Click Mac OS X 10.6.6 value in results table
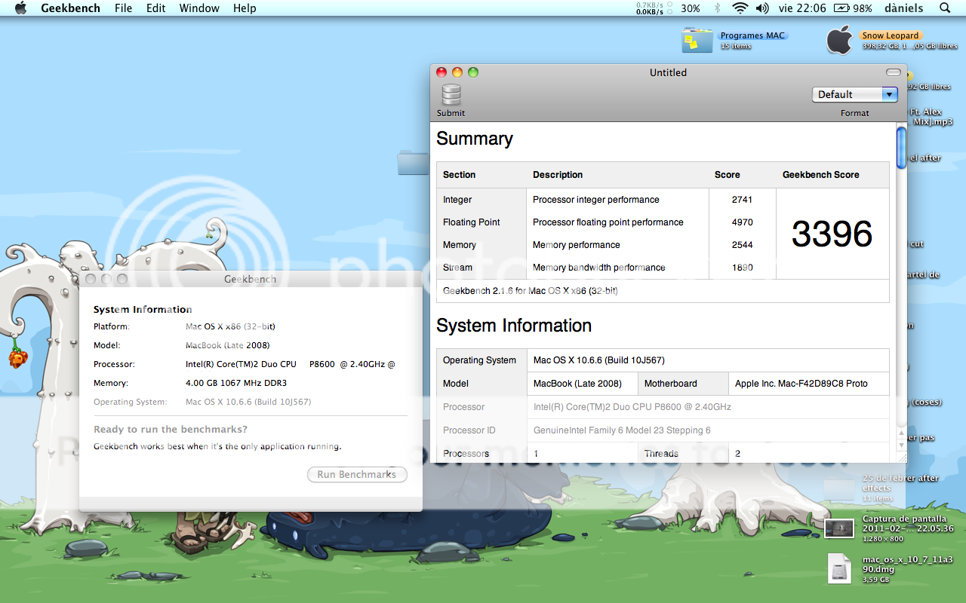The image size is (966, 603). pos(599,360)
